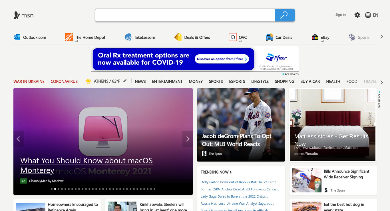Open Russia Has 'Lost' Ukraine War link
The width and height of the screenshot is (390, 211).
(x=237, y=204)
